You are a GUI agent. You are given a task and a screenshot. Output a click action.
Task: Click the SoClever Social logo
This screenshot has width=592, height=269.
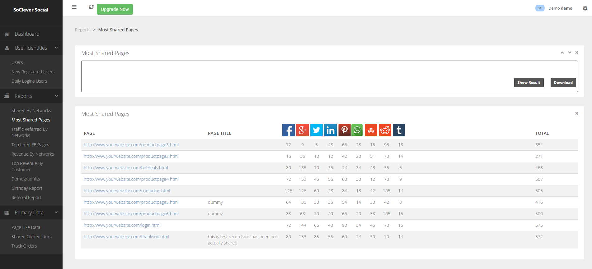click(31, 10)
